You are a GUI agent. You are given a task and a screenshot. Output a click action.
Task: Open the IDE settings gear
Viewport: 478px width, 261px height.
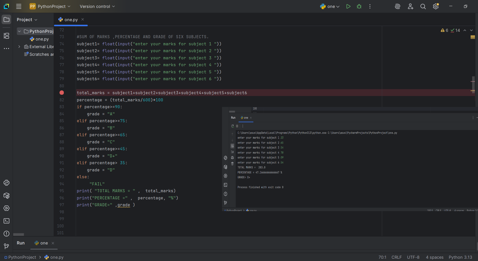tap(436, 6)
